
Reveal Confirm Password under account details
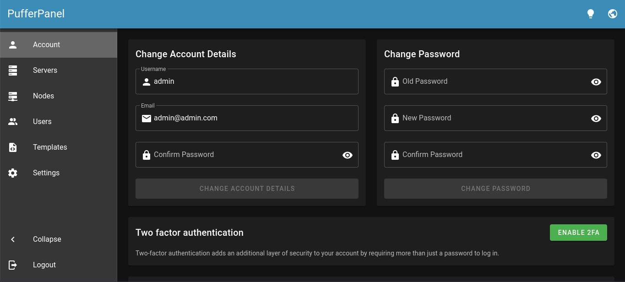pyautogui.click(x=347, y=155)
